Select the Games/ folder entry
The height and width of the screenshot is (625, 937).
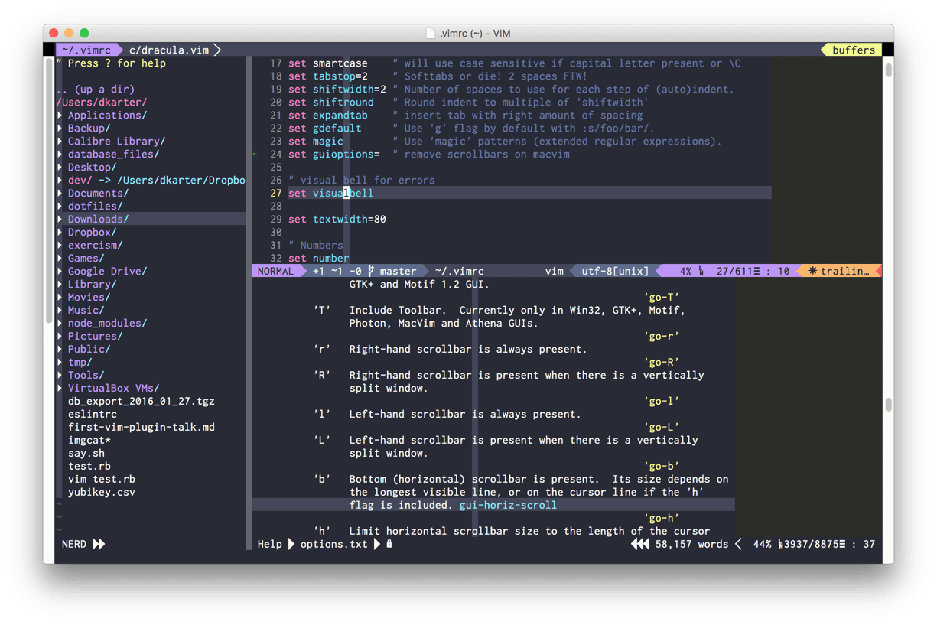pyautogui.click(x=86, y=259)
